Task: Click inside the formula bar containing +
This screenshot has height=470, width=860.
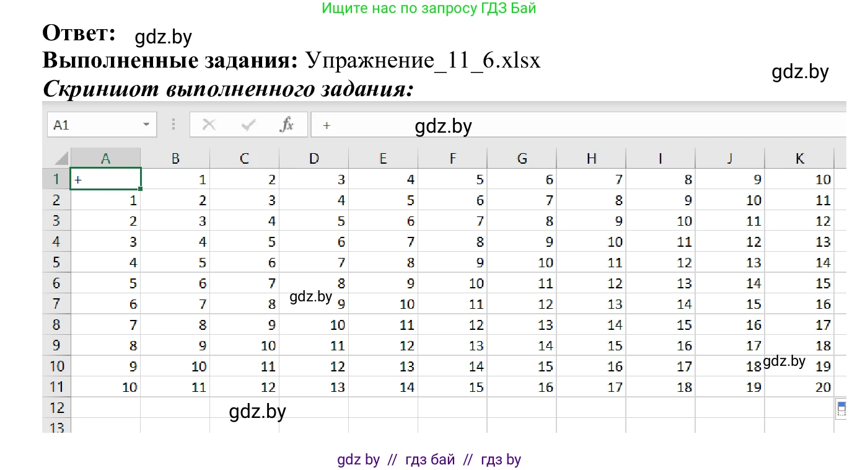Action: [434, 124]
